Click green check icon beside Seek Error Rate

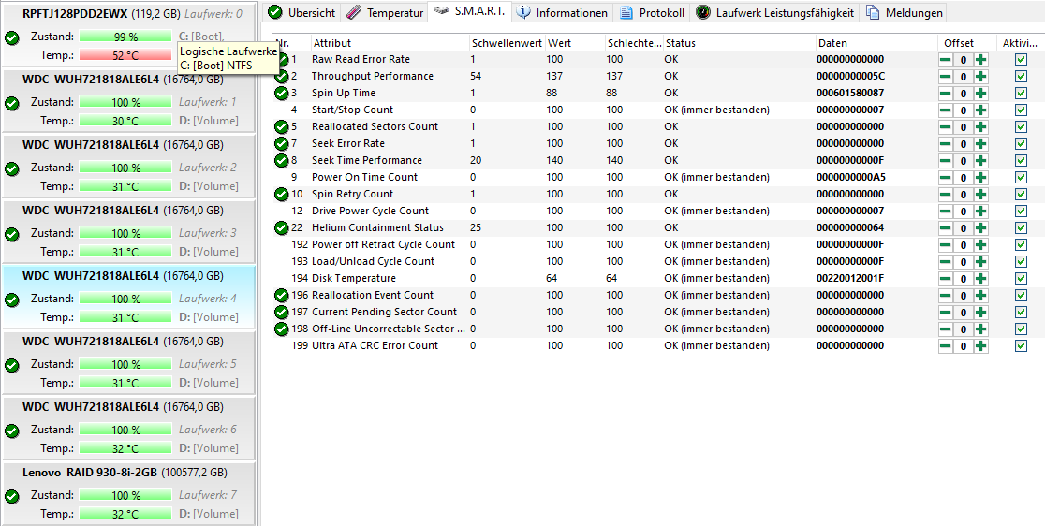[281, 144]
